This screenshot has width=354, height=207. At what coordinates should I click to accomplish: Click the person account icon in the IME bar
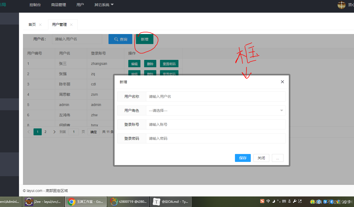click(290, 201)
